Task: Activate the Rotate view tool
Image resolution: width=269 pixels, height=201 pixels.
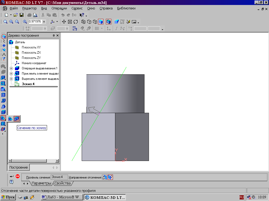Action: coord(76,22)
